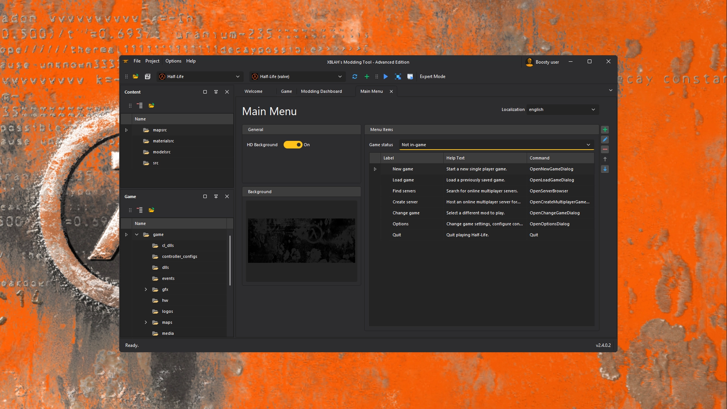
Task: Click the refresh icon in the toolbar
Action: point(355,76)
